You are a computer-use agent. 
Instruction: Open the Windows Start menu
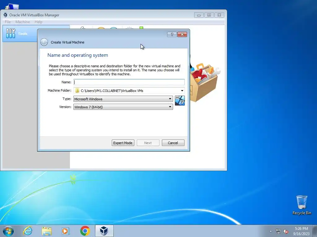tap(8, 231)
